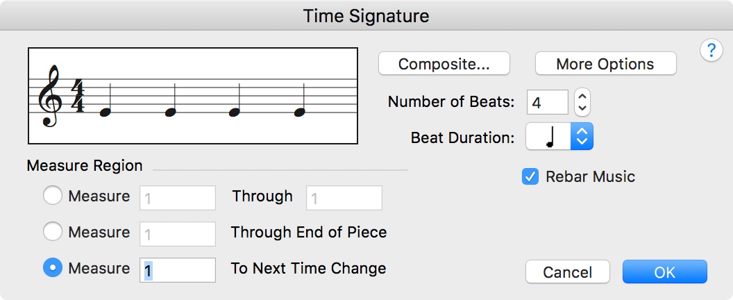Cancel the Time Signature dialog
The width and height of the screenshot is (733, 300).
(x=567, y=272)
